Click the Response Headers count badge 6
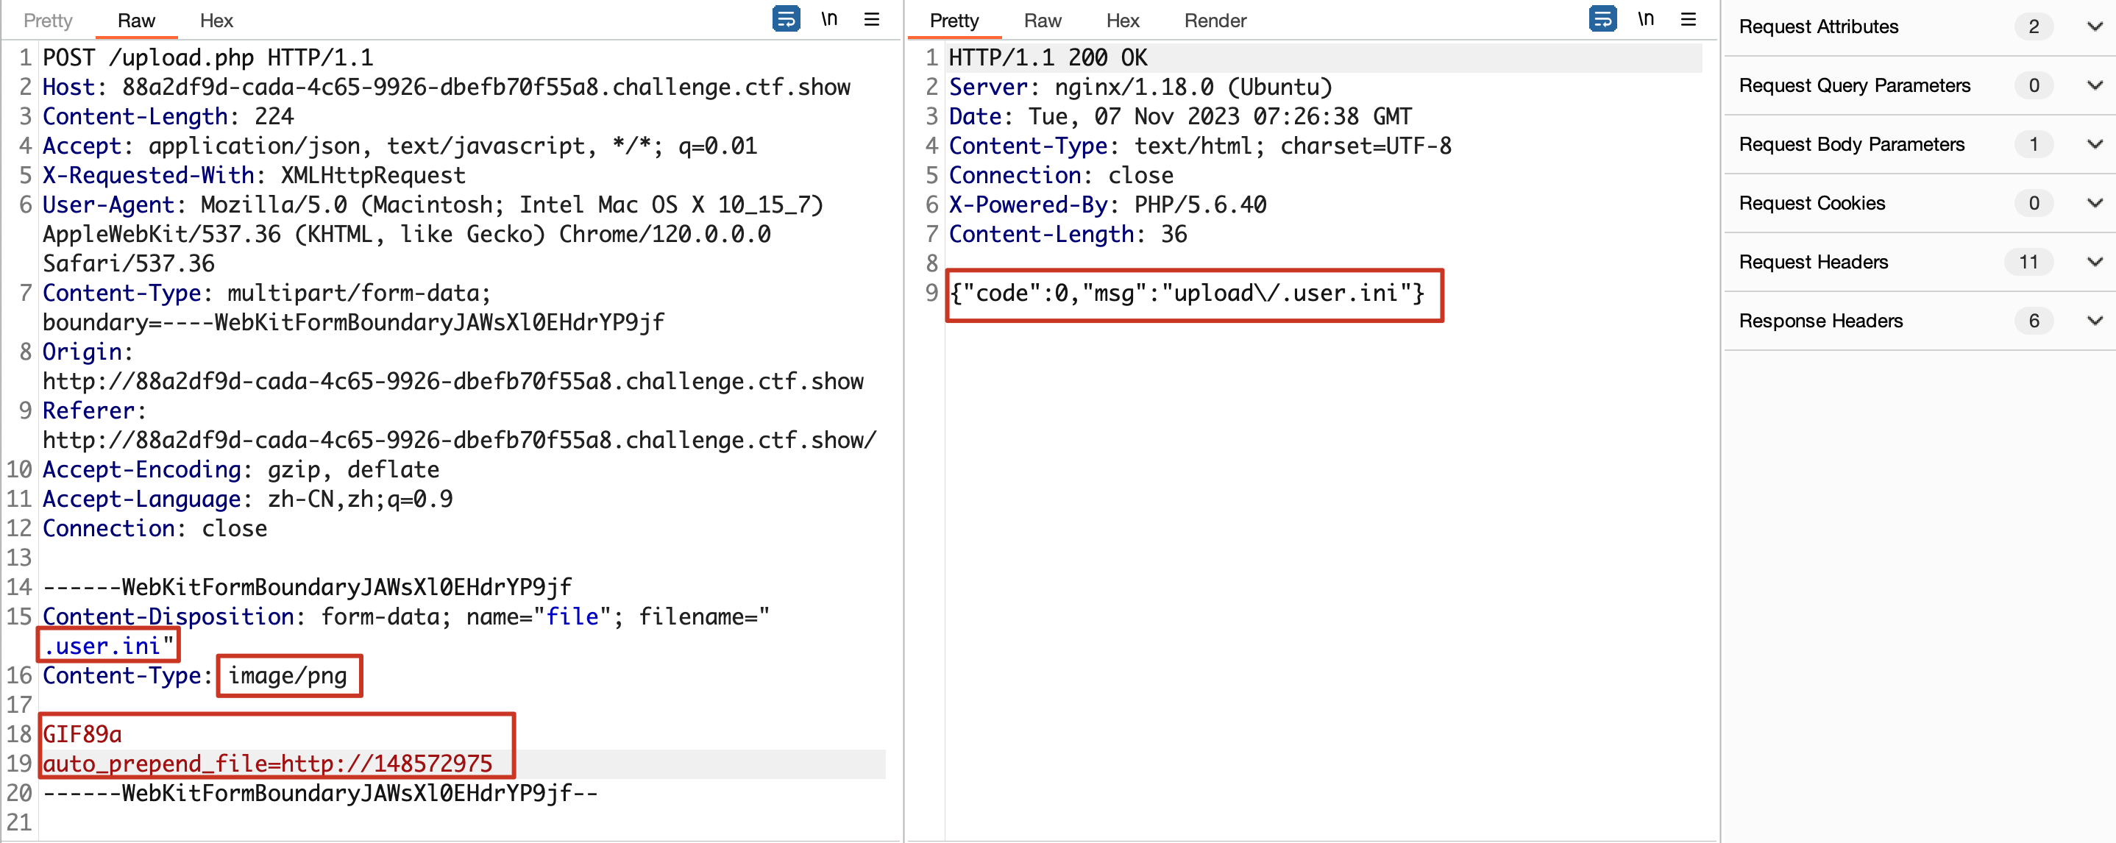2116x843 pixels. pos(2034,321)
